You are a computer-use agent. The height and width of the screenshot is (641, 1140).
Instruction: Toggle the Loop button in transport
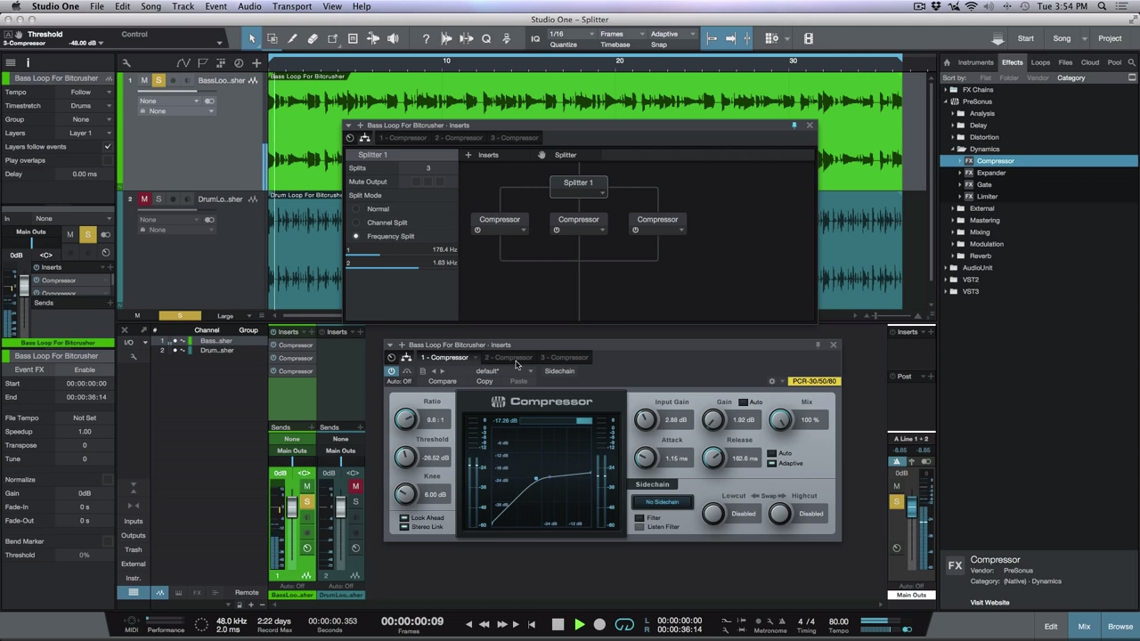click(x=624, y=625)
